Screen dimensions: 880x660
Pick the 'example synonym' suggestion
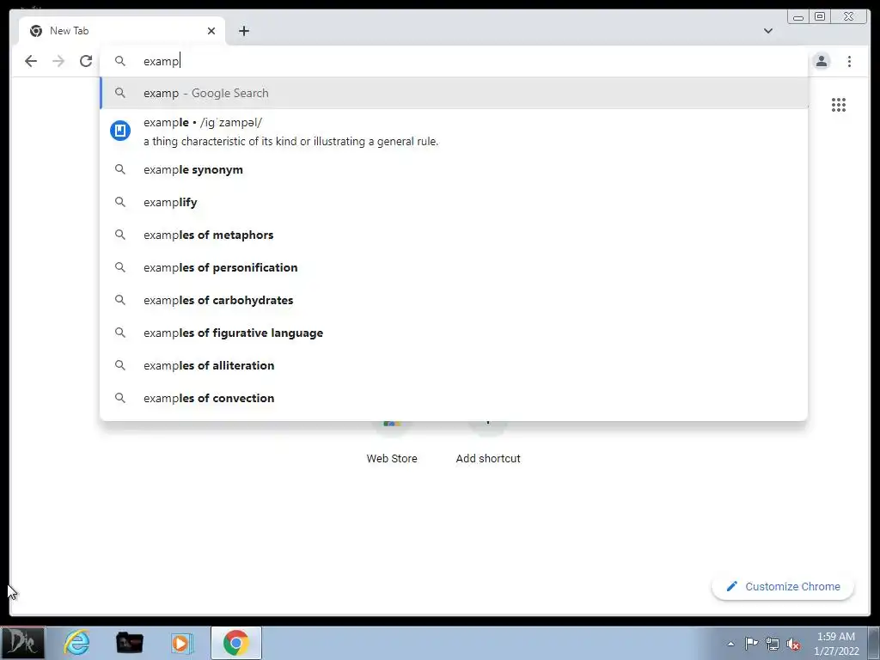coord(454,169)
